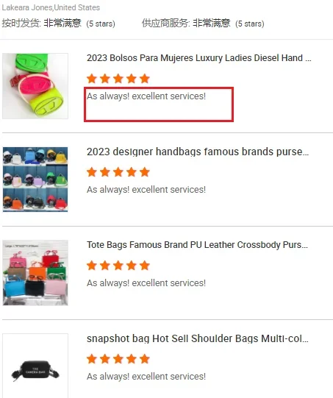This screenshot has height=398, width=333.
Task: Click fourth star of tote bags rating
Action: 132,266
